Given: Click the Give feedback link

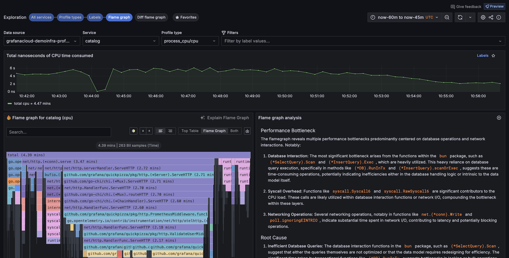Looking at the screenshot, I should [x=466, y=7].
